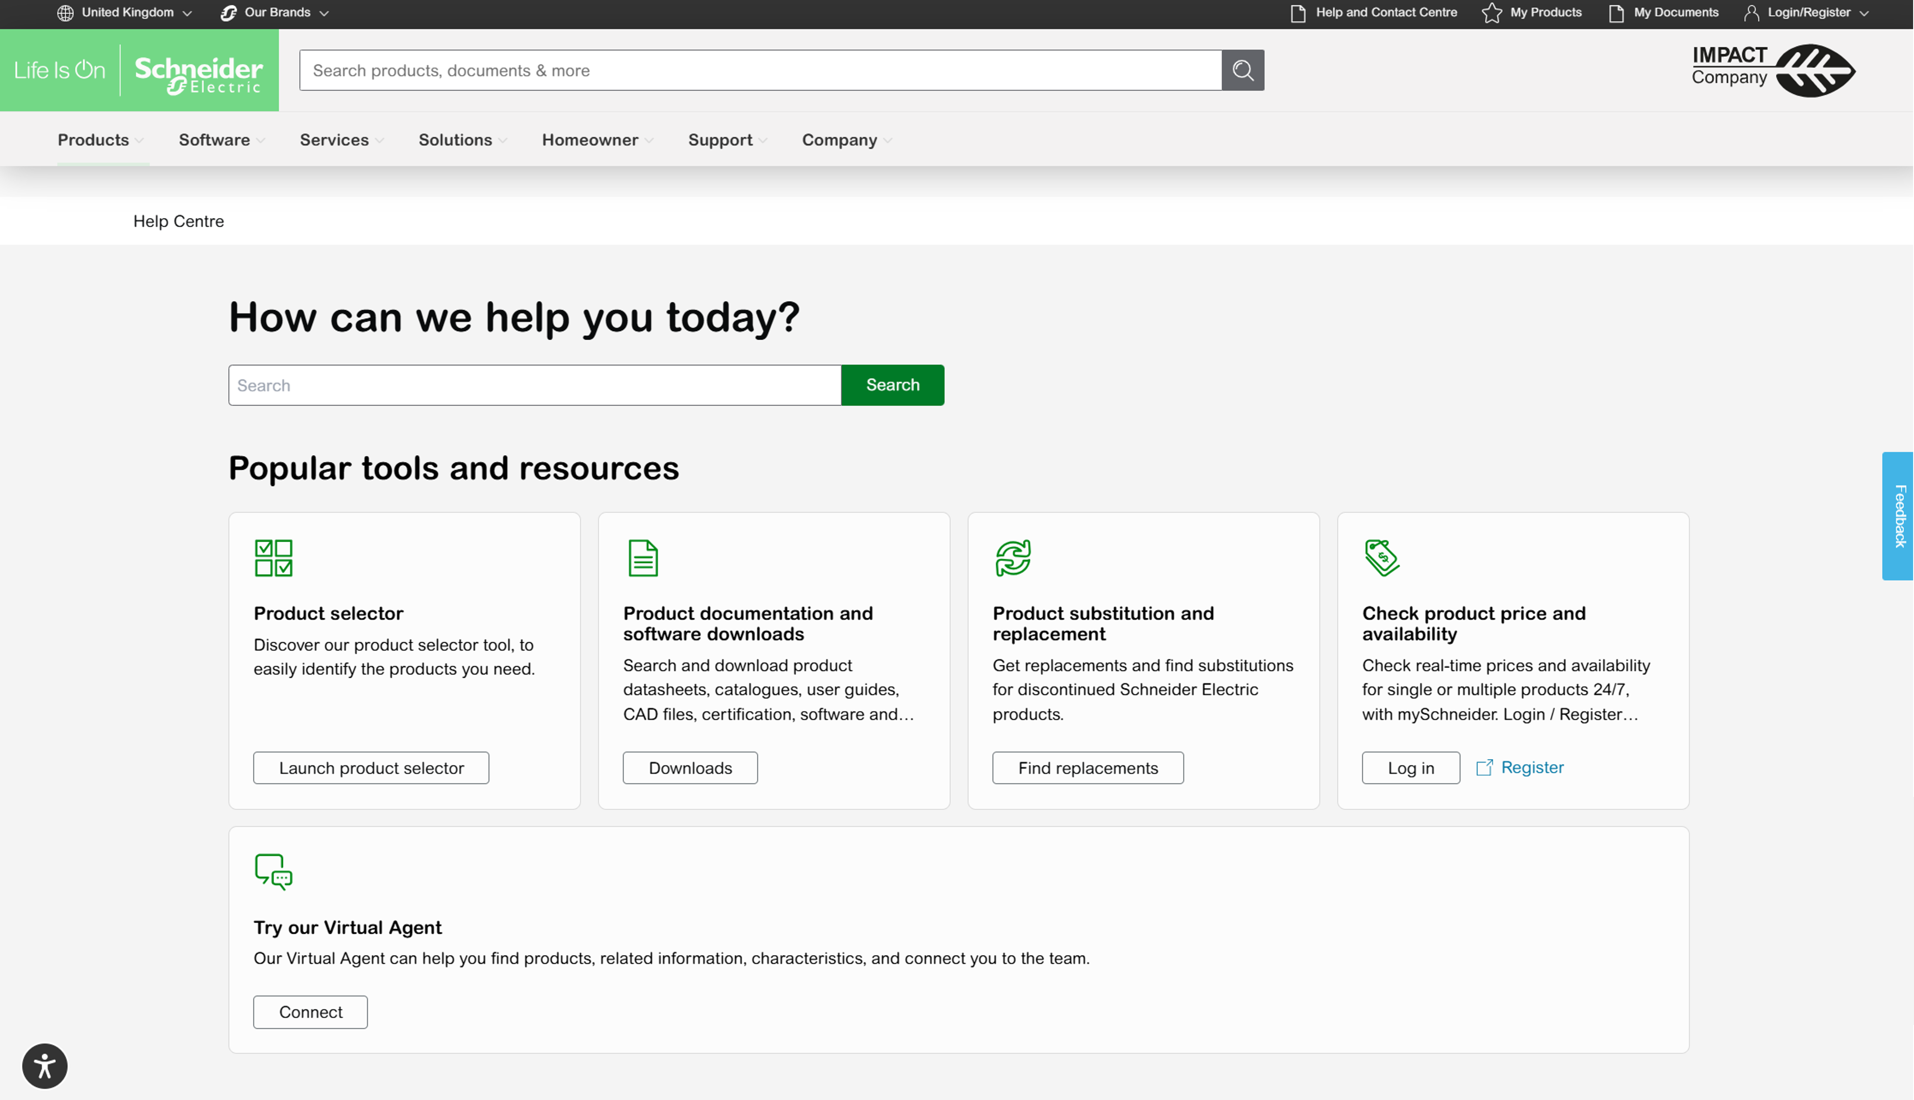This screenshot has width=1914, height=1100.
Task: Open the Solutions menu
Action: (x=455, y=140)
